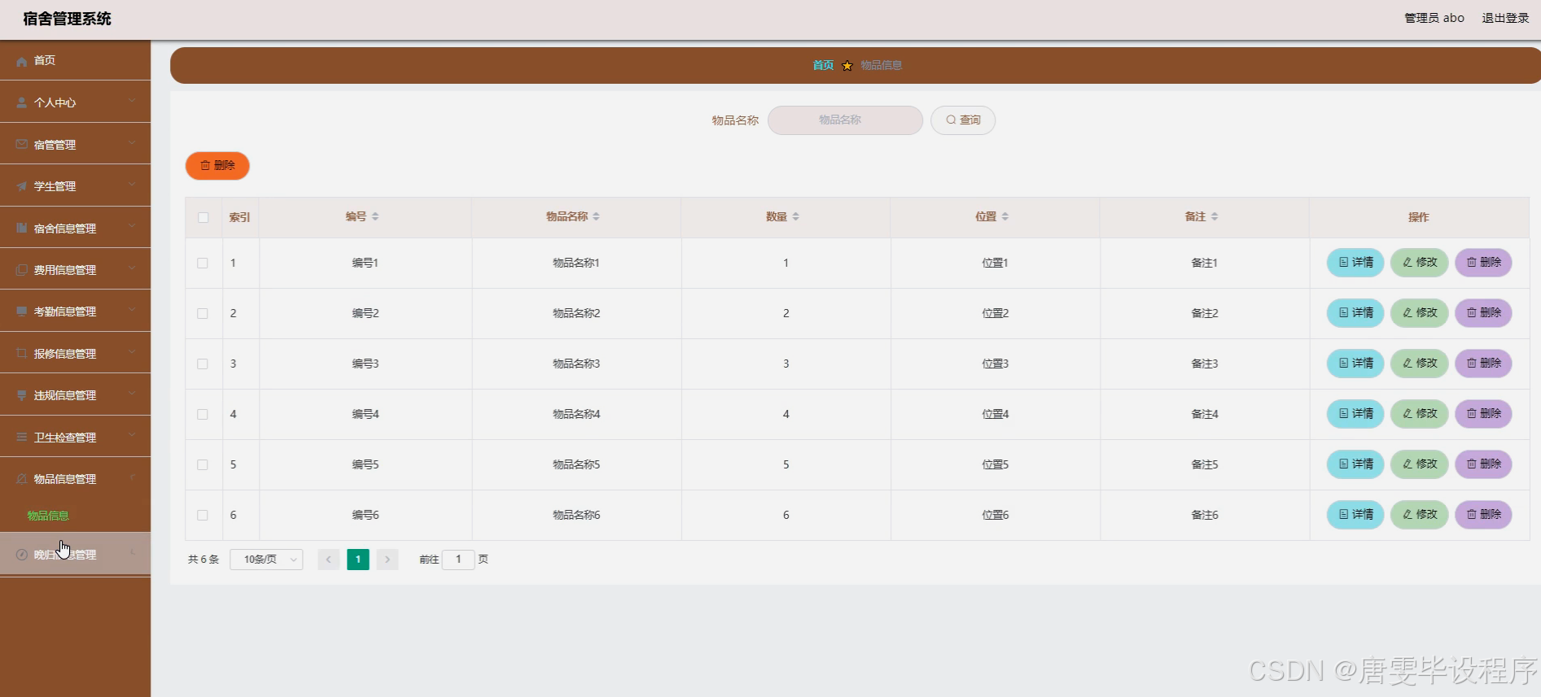Go to next page with right arrow
Image resolution: width=1541 pixels, height=697 pixels.
click(387, 560)
